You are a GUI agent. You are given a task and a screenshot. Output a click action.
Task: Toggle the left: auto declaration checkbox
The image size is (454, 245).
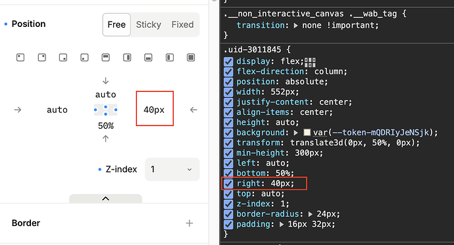228,164
